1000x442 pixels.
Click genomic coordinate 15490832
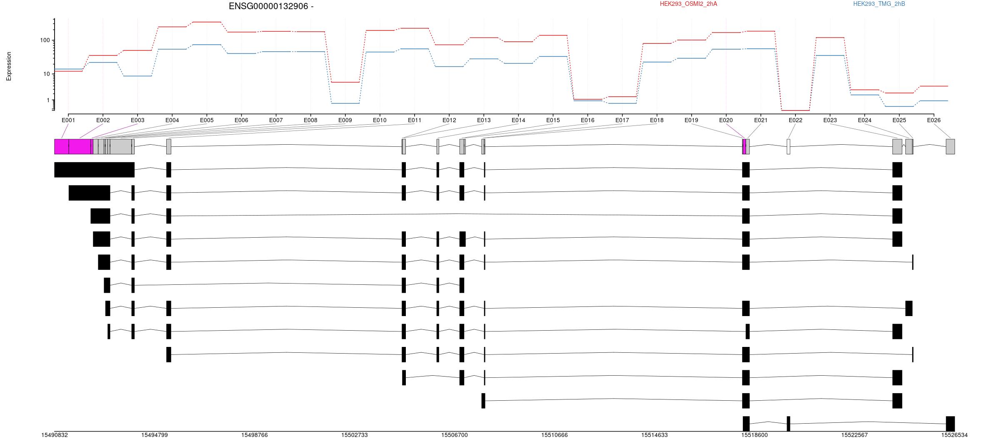pyautogui.click(x=55, y=435)
